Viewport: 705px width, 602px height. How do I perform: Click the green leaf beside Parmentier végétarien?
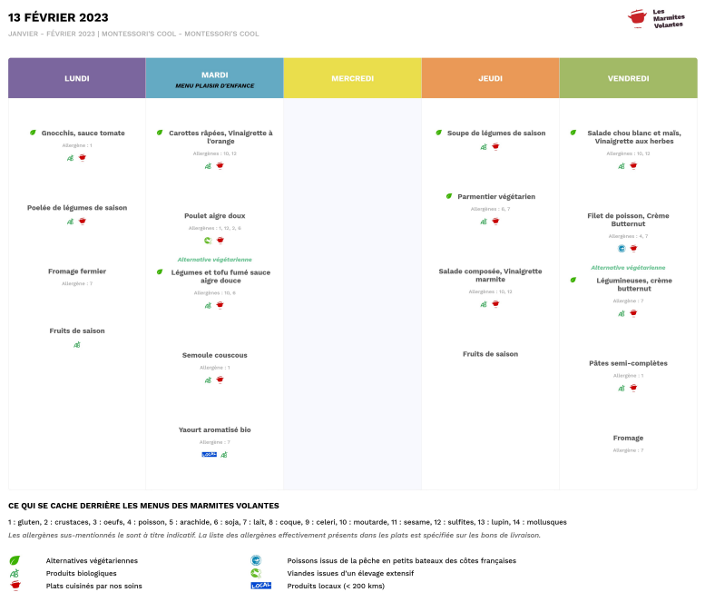point(449,196)
